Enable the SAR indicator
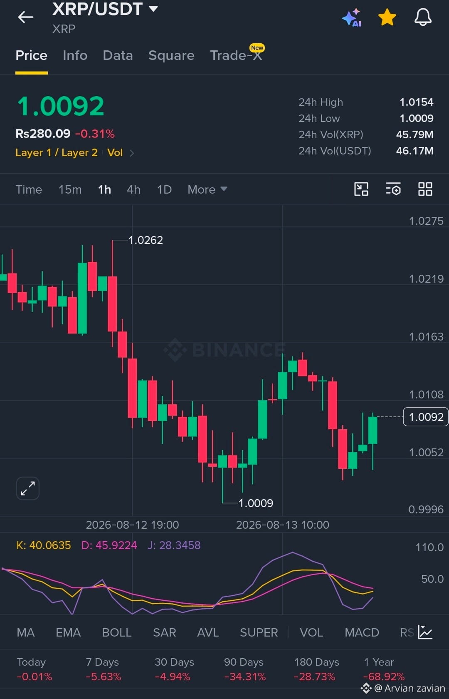 (165, 632)
